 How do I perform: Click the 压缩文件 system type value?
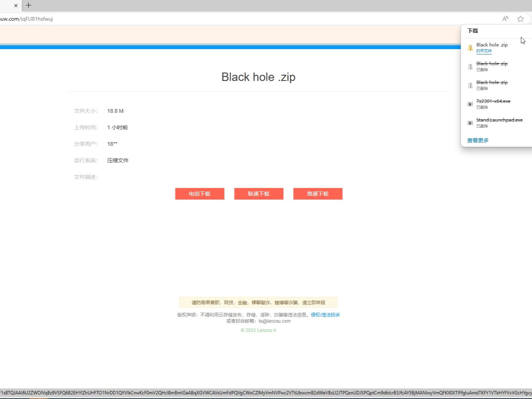coord(118,160)
